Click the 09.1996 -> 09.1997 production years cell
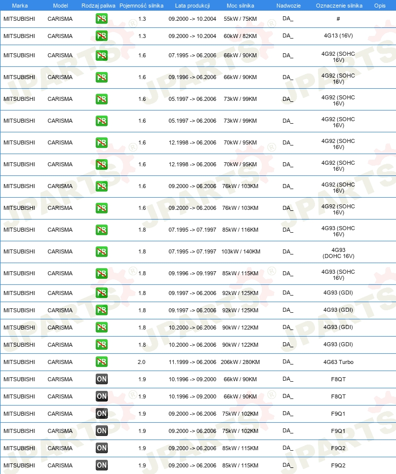 pyautogui.click(x=192, y=273)
